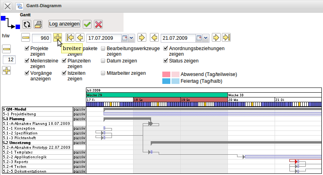Enable 'Datum zeigen' checkbox

103,61
